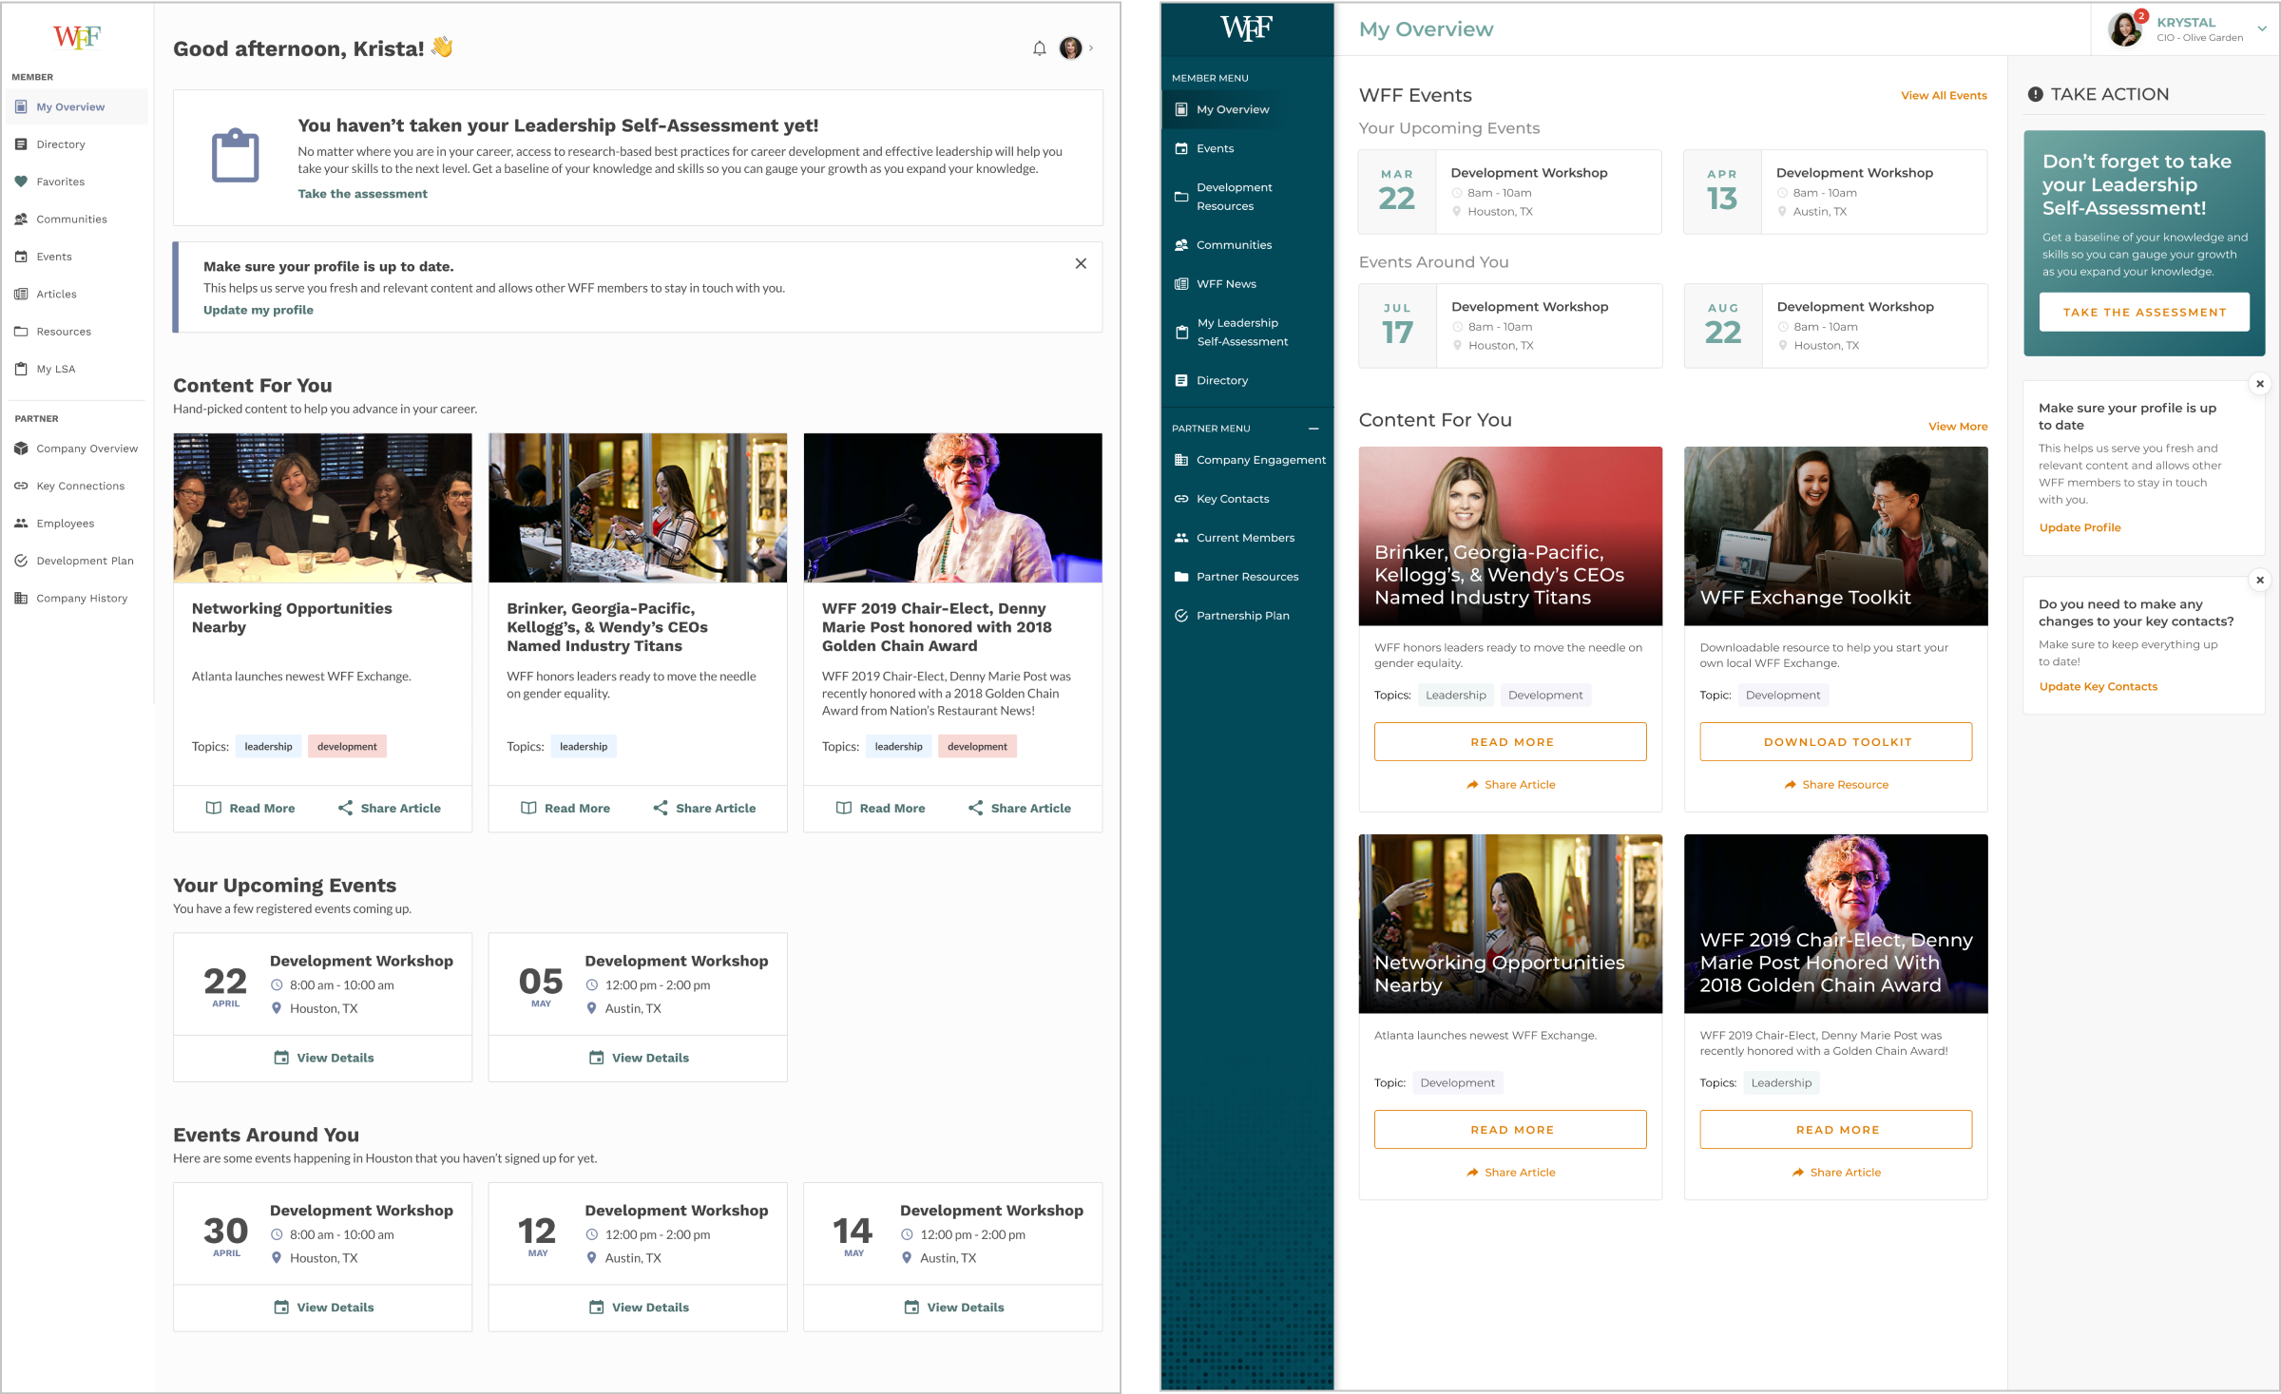The image size is (2281, 1394).
Task: Select the pink development topic tag
Action: point(347,747)
